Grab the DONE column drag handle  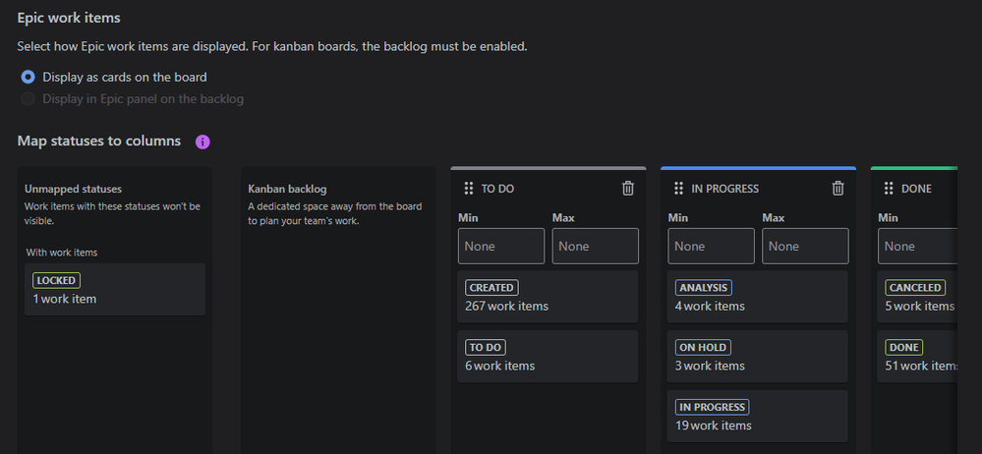888,189
